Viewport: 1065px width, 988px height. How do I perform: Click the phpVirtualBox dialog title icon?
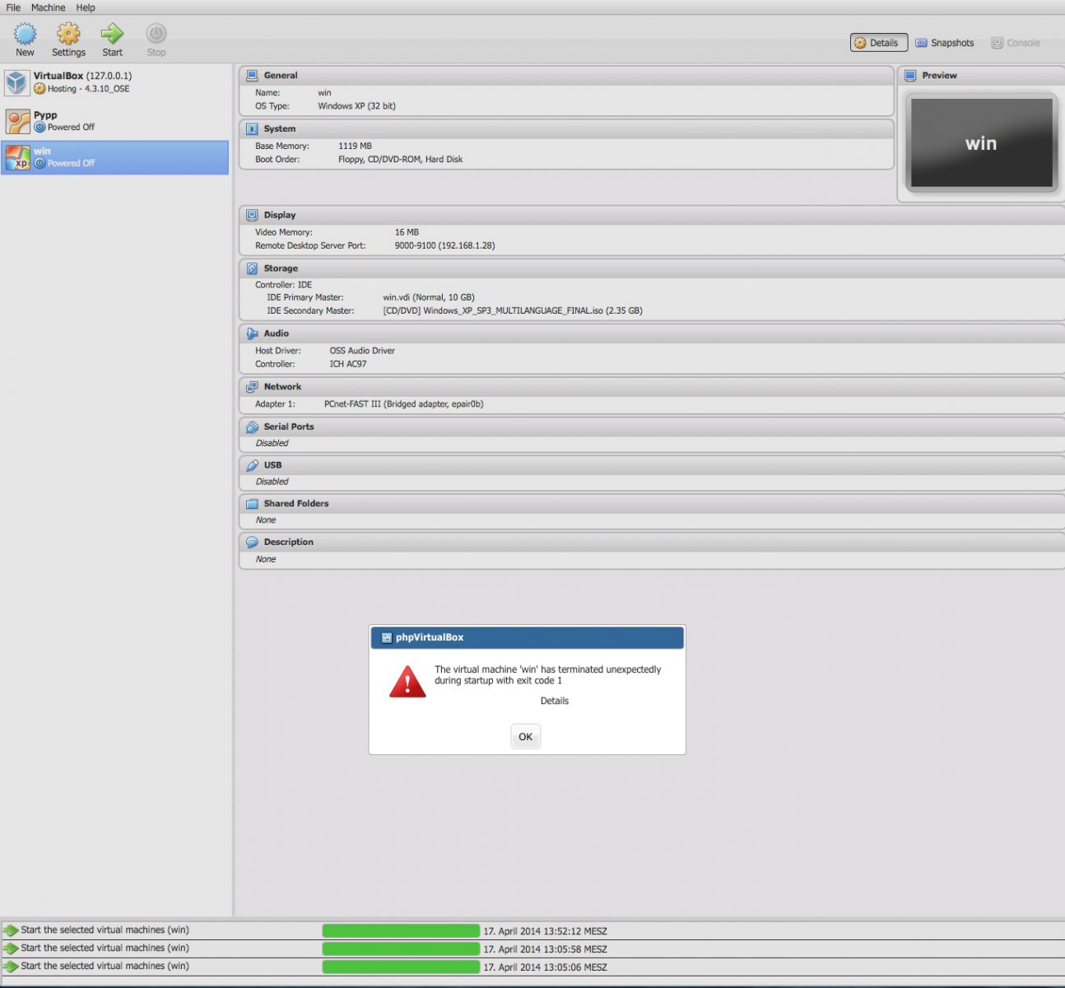[x=386, y=638]
